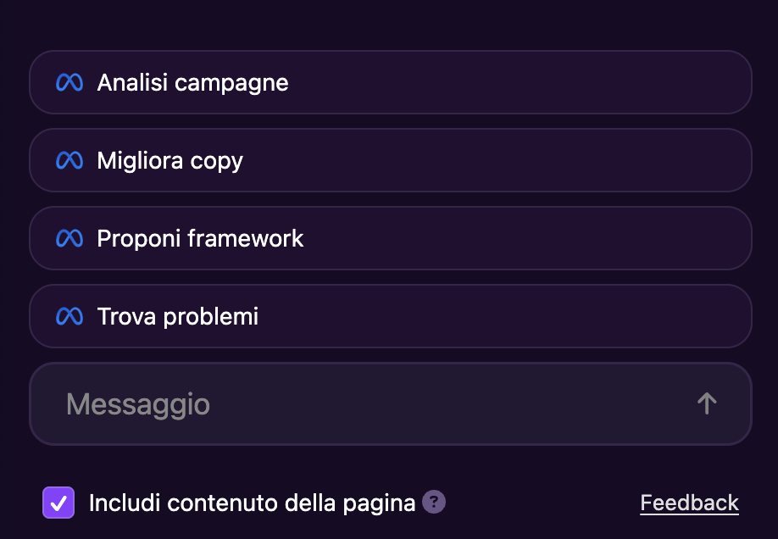Click the Meta logo beside Analisi campagne
This screenshot has width=778, height=539.
[69, 82]
